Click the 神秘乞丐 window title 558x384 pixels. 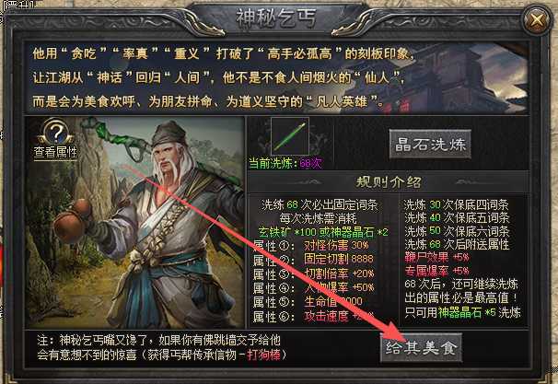[x=276, y=18]
